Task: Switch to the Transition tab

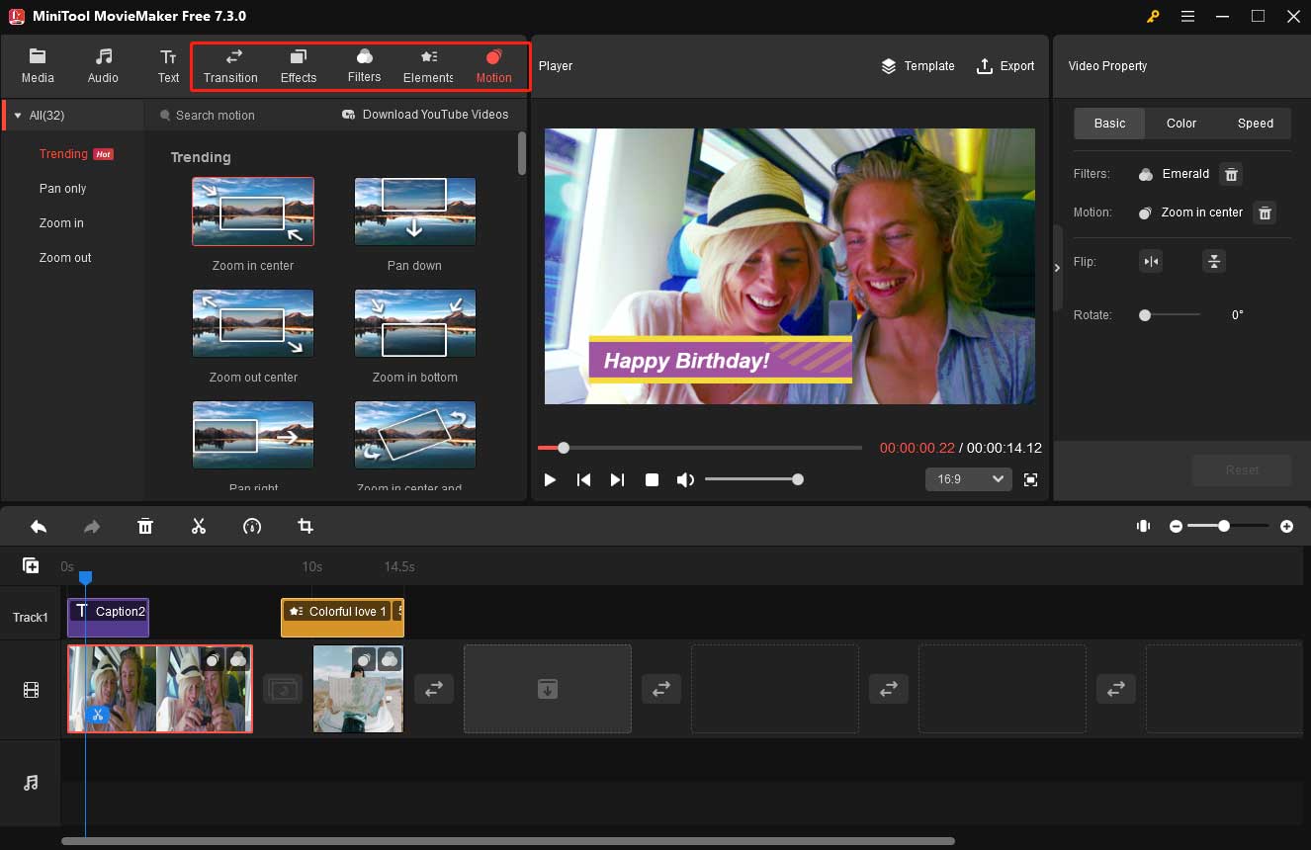Action: (230, 66)
